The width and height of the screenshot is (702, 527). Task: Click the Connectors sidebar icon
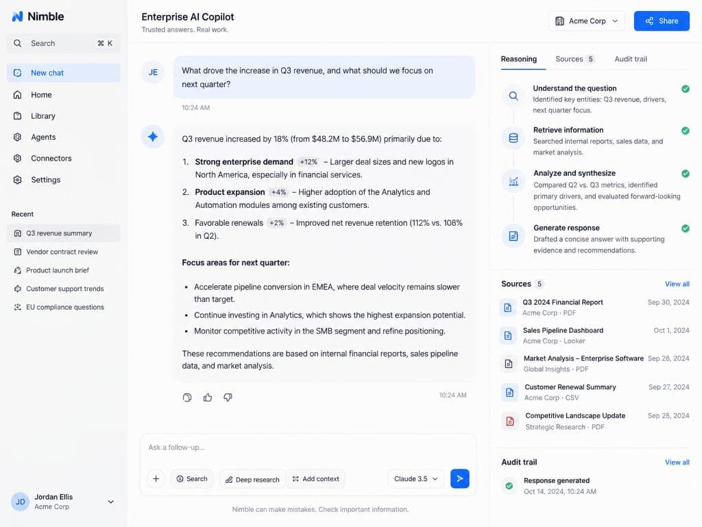click(x=17, y=159)
